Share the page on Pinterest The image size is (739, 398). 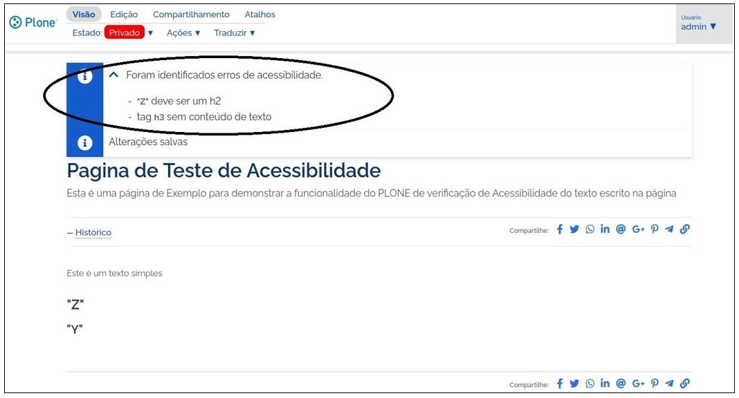point(655,229)
